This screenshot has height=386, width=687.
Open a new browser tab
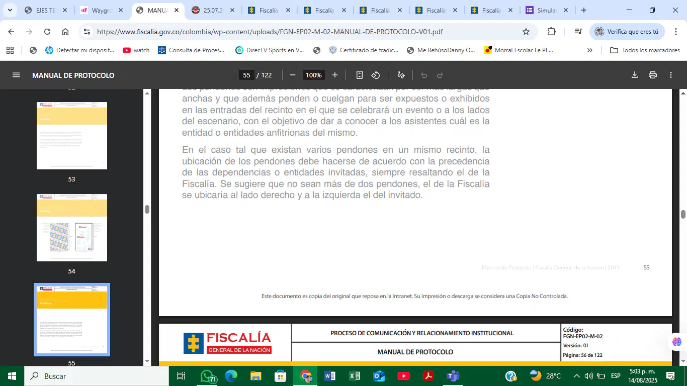583,10
